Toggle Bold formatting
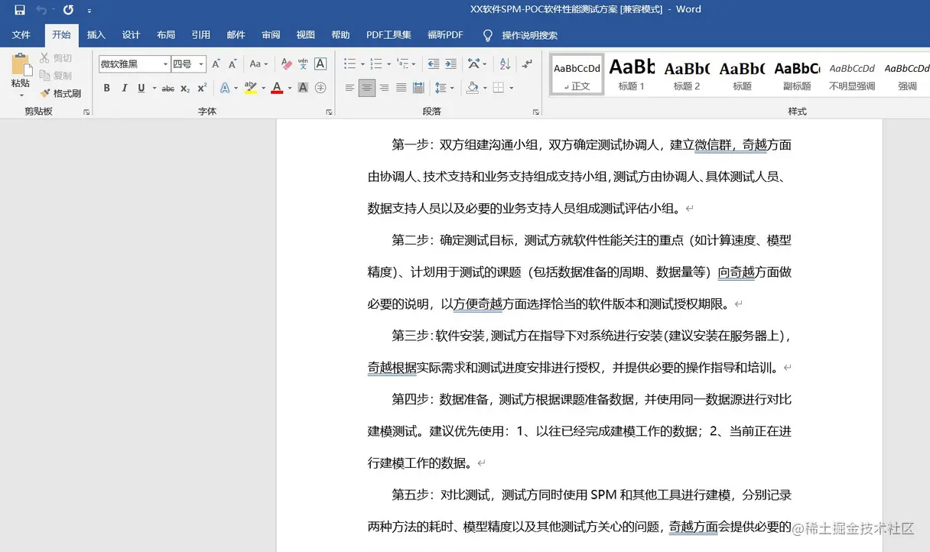Screen dimensions: 930x552 pyautogui.click(x=107, y=88)
